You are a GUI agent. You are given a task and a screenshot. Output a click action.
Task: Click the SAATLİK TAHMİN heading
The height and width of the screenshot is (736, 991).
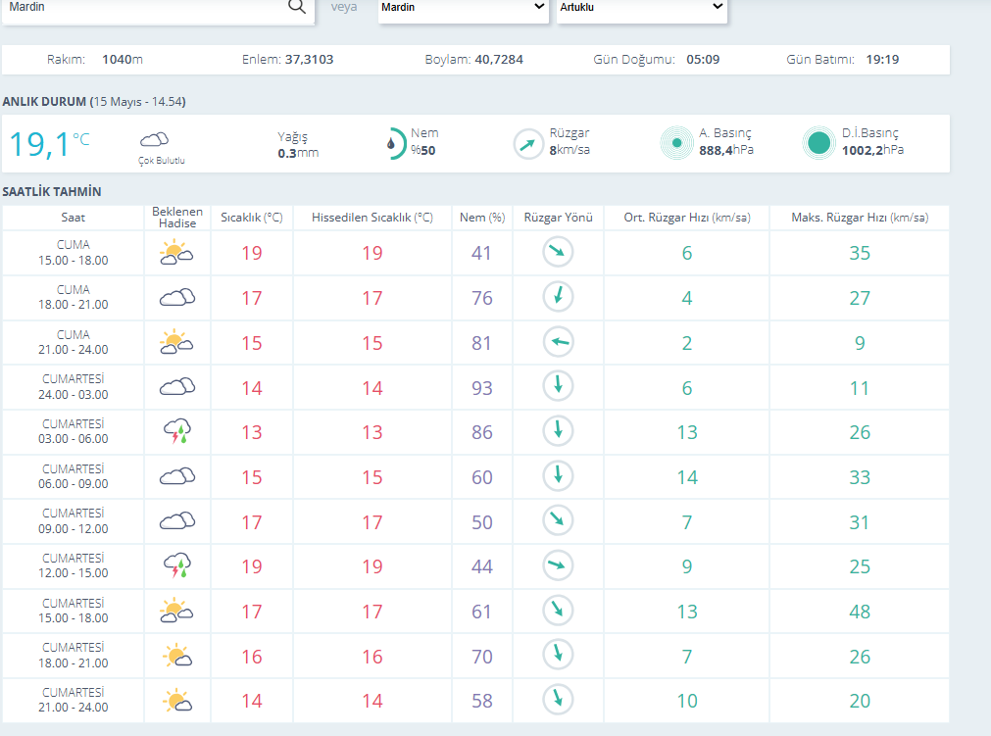point(52,191)
